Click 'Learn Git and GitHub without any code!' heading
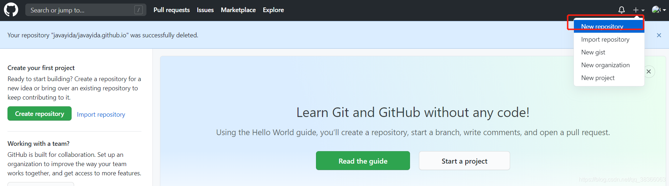This screenshot has height=186, width=669. coord(413,112)
